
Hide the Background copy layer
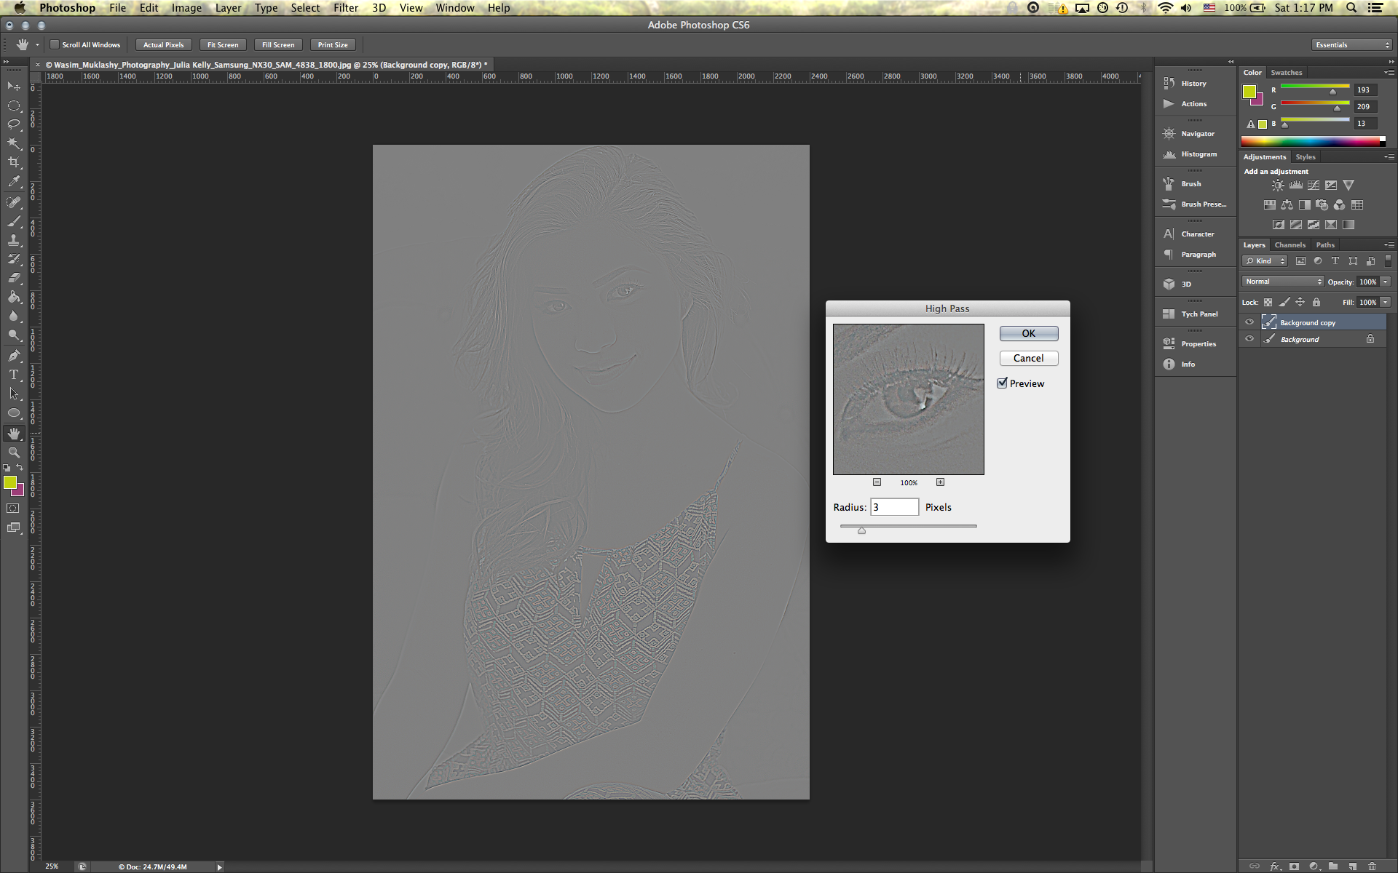pyautogui.click(x=1250, y=322)
